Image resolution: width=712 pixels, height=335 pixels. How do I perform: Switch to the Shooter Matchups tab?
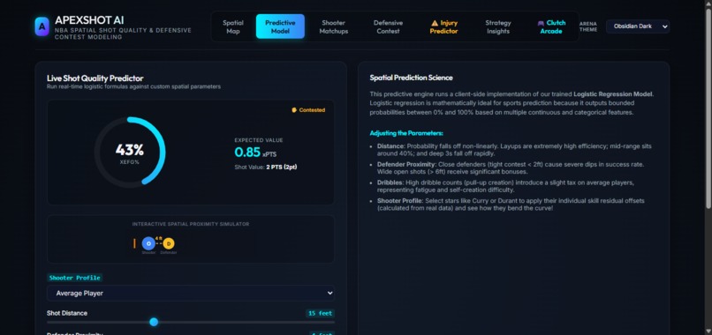tap(333, 26)
